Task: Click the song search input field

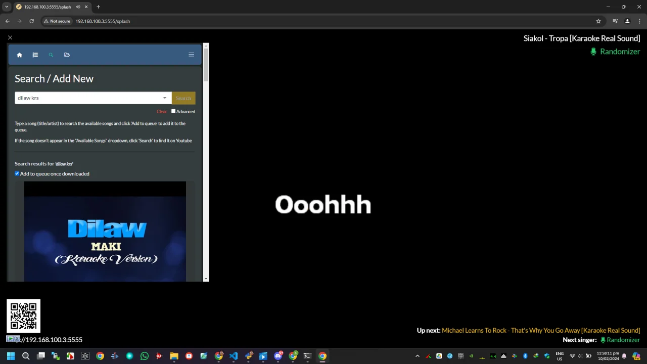Action: click(93, 98)
